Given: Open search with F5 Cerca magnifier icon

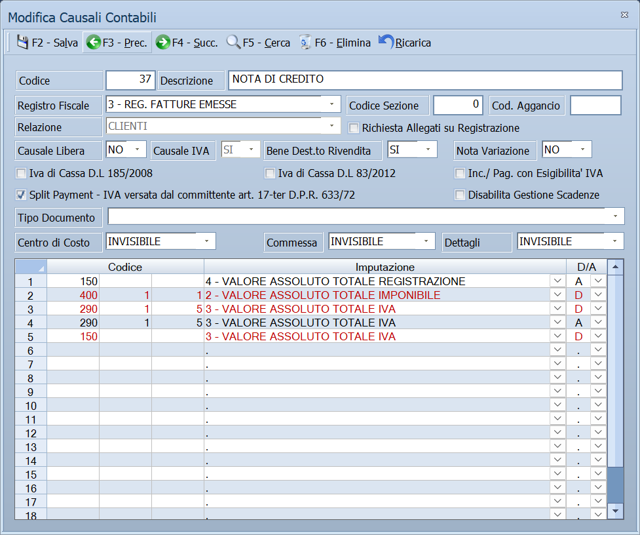Looking at the screenshot, I should tap(233, 42).
